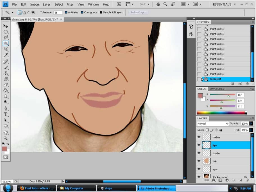This screenshot has width=256, height=192.
Task: Select the Crop tool
Action: pos(6,49)
